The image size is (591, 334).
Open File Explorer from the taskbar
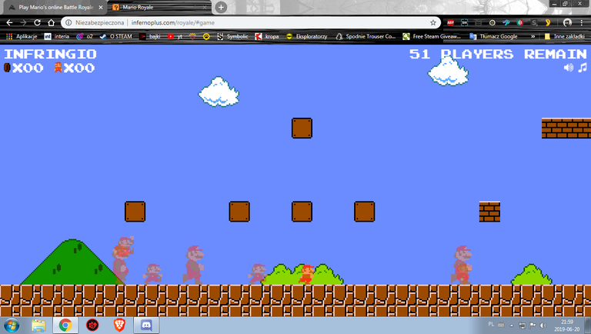click(38, 326)
